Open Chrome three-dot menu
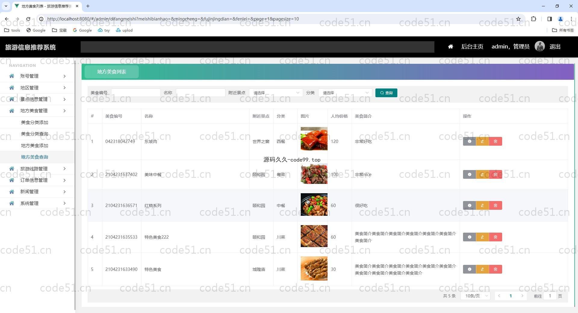 coord(571,19)
